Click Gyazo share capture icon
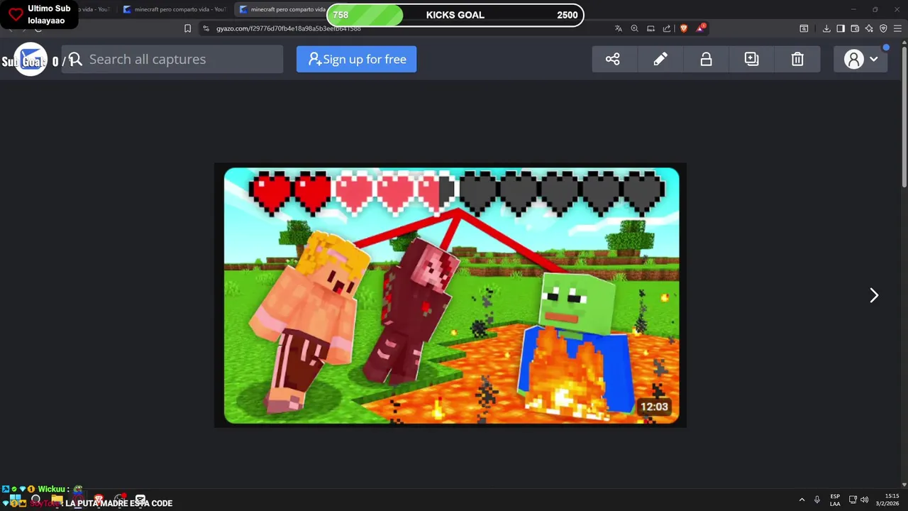Screen dimensions: 908x511 (x=613, y=59)
